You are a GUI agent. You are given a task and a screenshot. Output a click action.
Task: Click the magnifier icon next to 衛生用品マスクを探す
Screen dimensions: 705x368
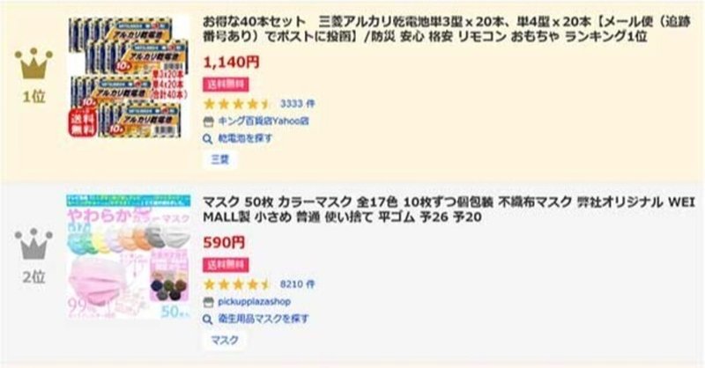pyautogui.click(x=207, y=320)
